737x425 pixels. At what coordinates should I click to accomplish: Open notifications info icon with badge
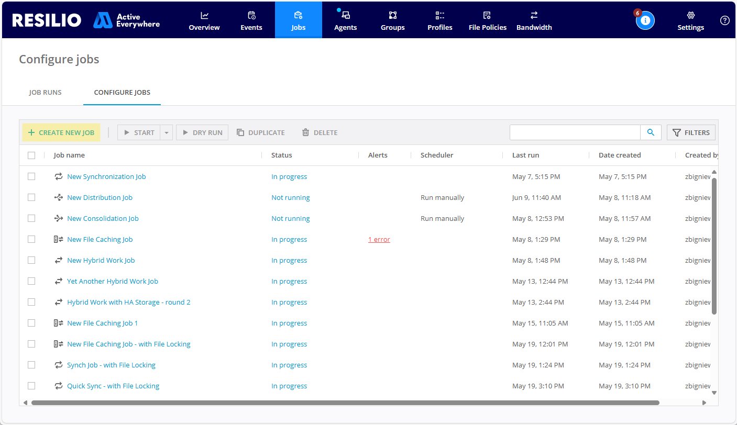645,20
